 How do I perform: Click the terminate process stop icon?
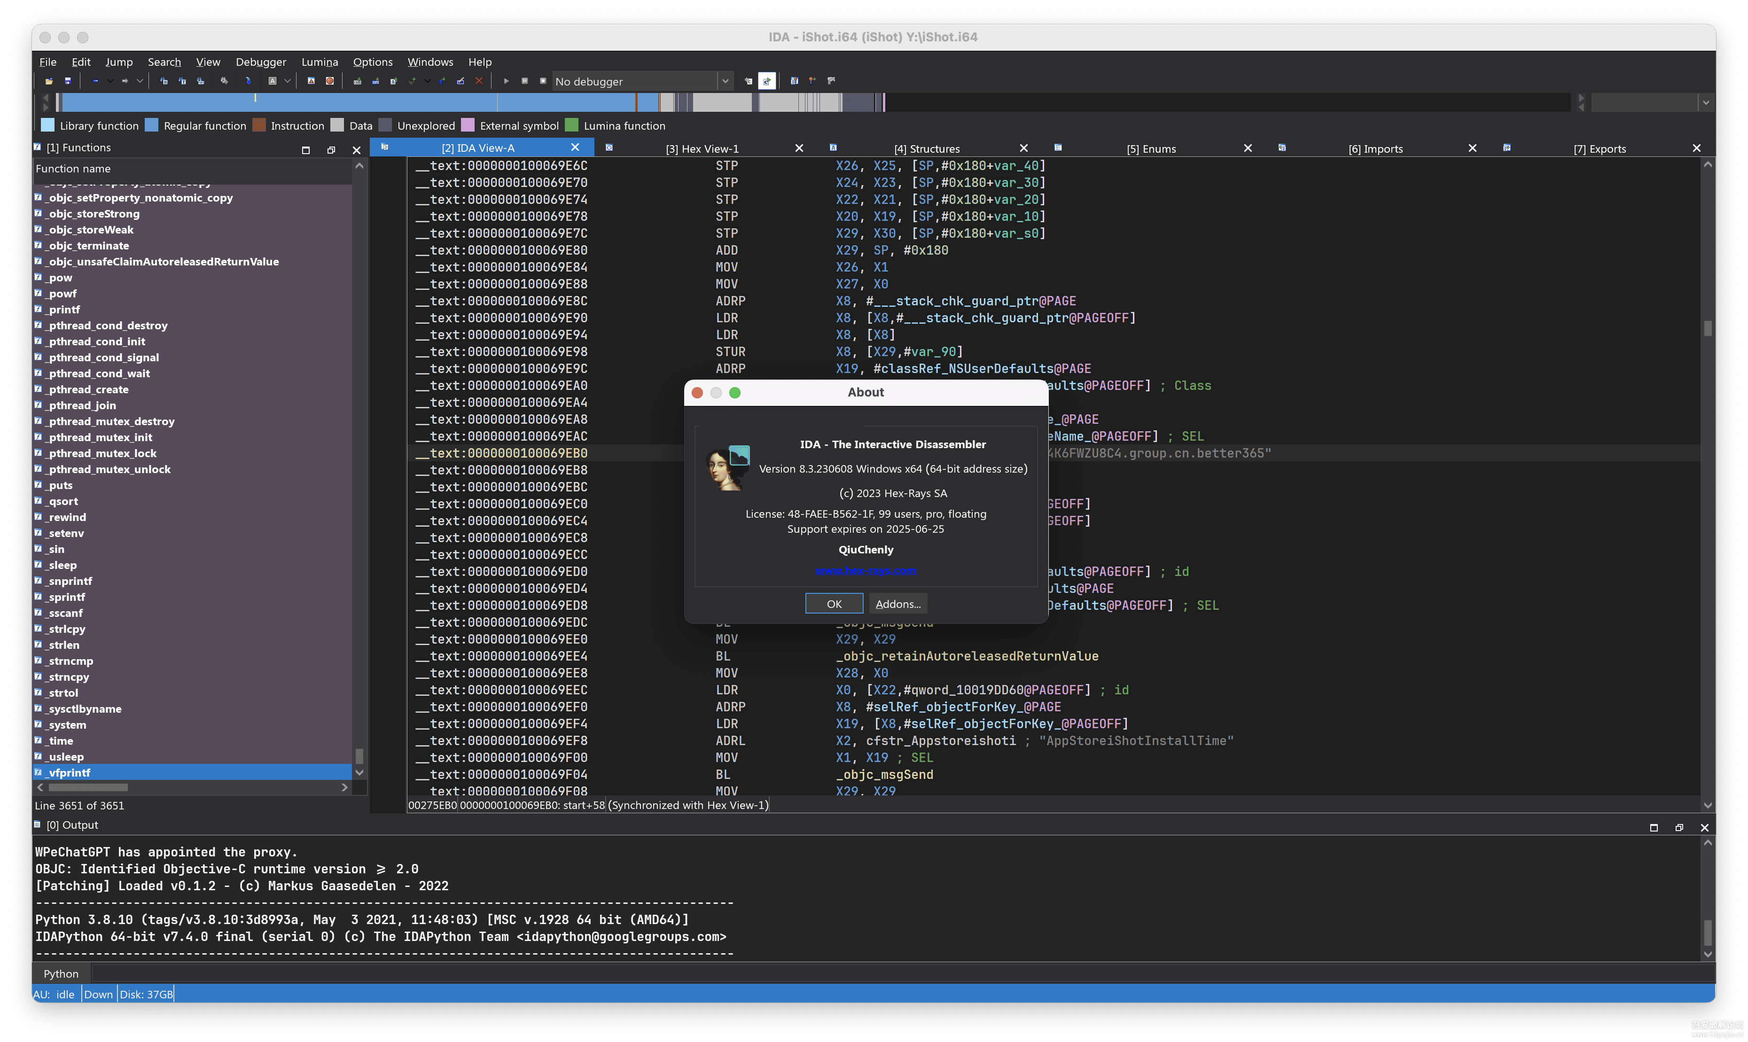543,81
